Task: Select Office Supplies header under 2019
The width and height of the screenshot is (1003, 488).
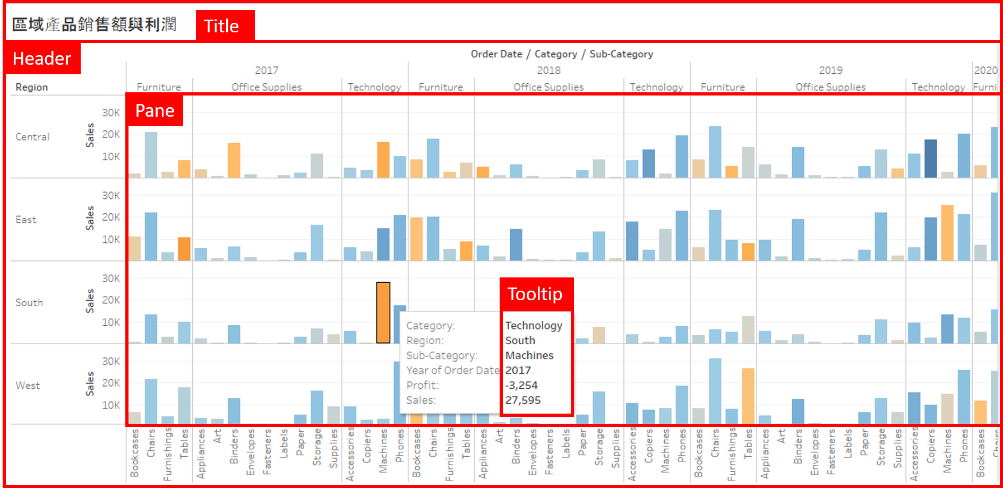Action: coord(830,87)
